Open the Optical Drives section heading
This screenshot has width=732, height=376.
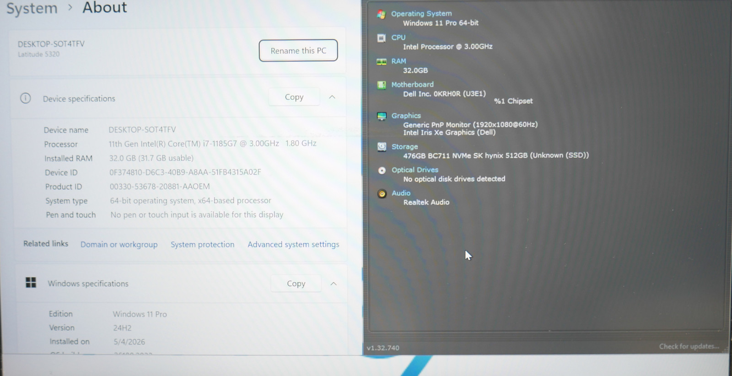[x=414, y=170]
